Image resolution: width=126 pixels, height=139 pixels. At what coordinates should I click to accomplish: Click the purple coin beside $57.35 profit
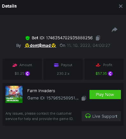click(110, 73)
